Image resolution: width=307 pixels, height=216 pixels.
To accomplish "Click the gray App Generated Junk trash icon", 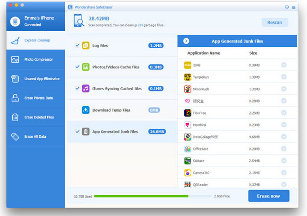I will 85,132.
